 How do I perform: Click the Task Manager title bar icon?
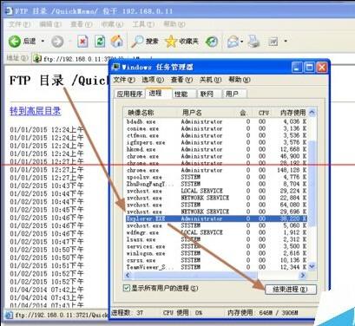[x=115, y=68]
